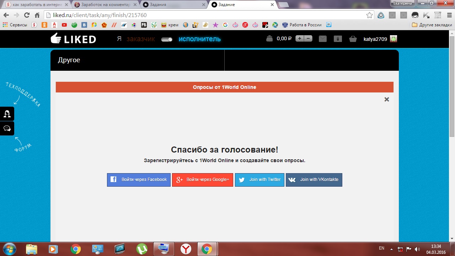455x256 pixels.
Task: Open the Работа в России bookmark
Action: click(302, 25)
